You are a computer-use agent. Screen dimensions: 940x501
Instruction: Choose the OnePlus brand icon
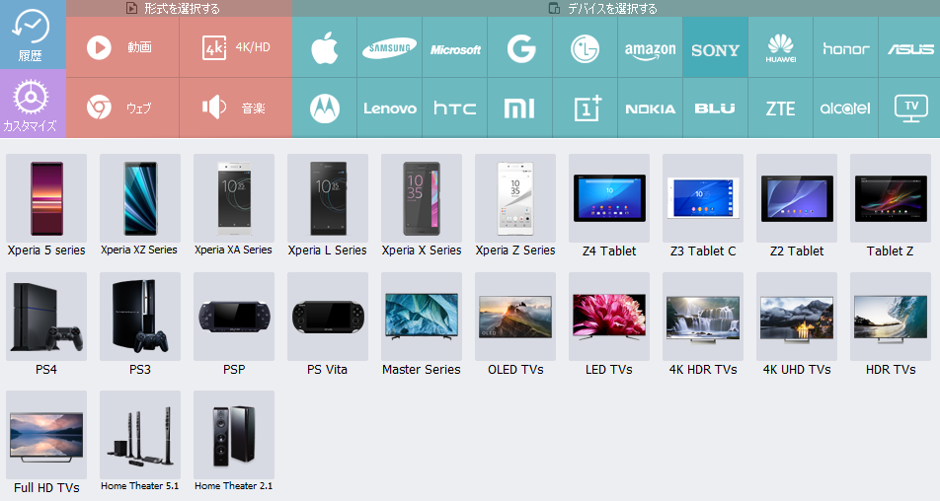click(586, 108)
